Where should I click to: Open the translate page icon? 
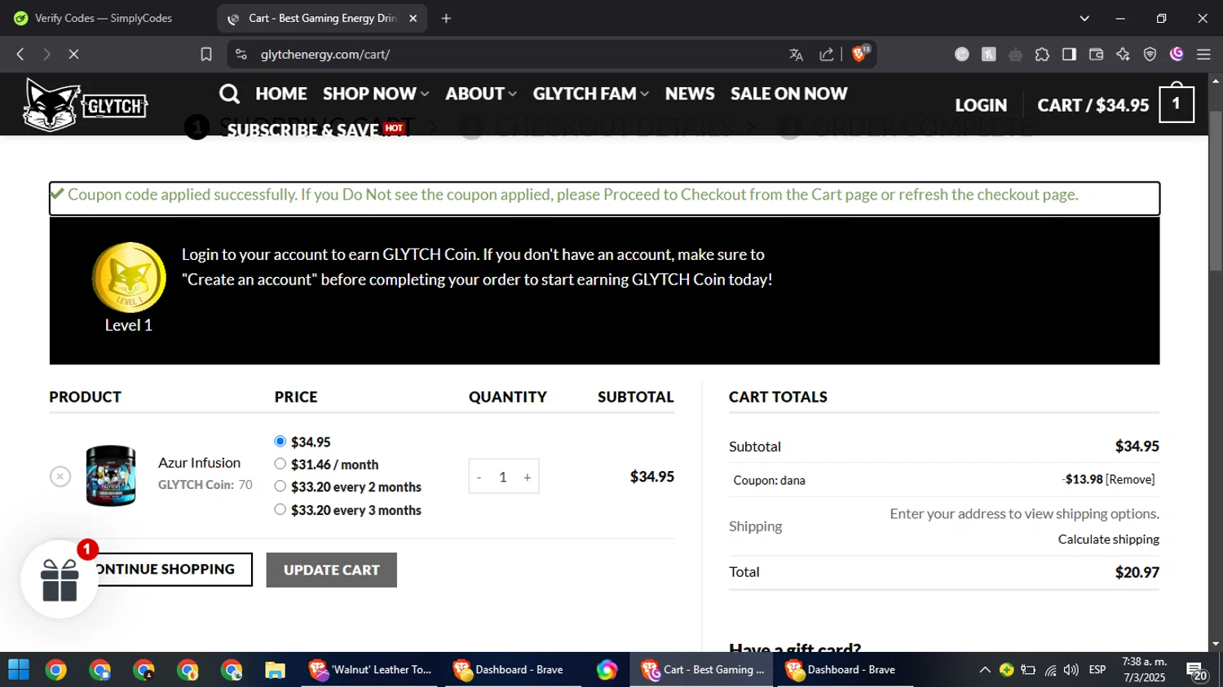coord(797,55)
